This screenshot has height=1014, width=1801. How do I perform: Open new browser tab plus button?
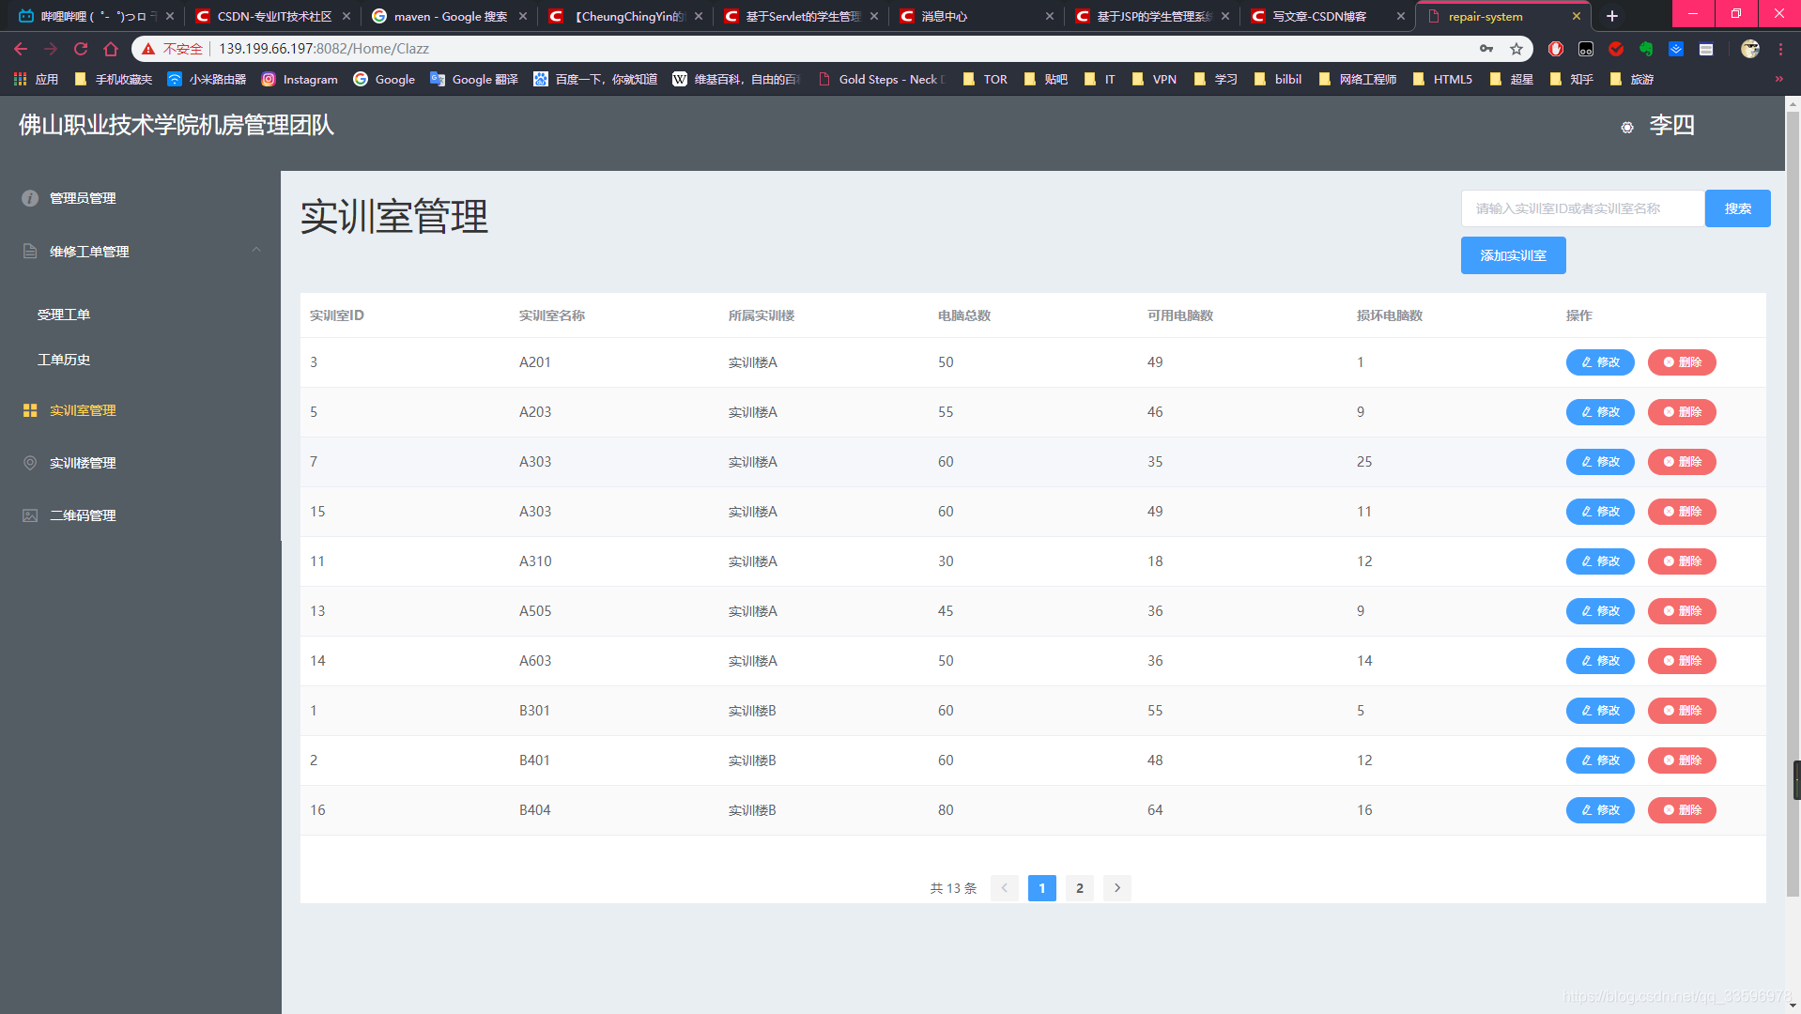(x=1612, y=16)
